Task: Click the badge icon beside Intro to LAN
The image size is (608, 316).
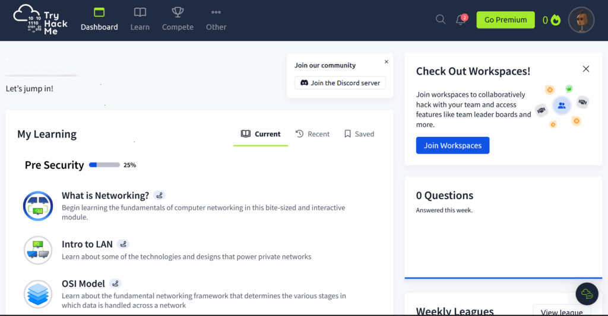Action: coord(123,244)
